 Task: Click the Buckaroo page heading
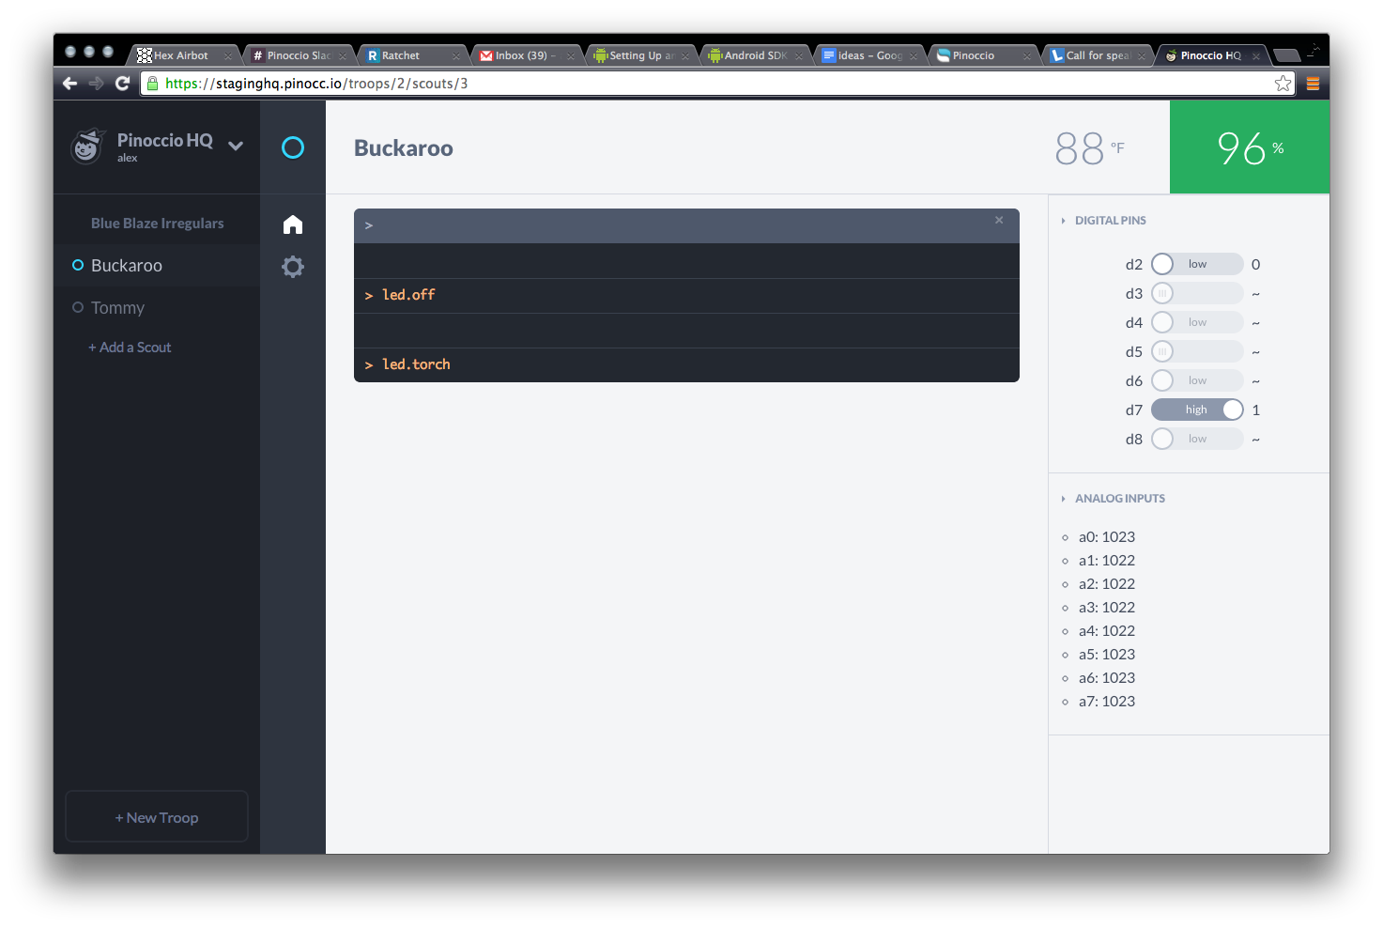tap(404, 148)
